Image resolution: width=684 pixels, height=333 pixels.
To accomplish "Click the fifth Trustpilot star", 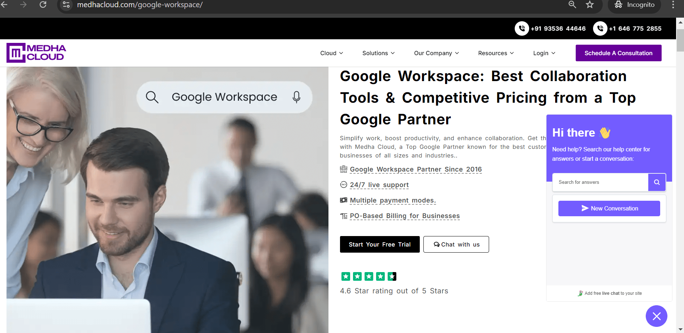I will (x=392, y=276).
